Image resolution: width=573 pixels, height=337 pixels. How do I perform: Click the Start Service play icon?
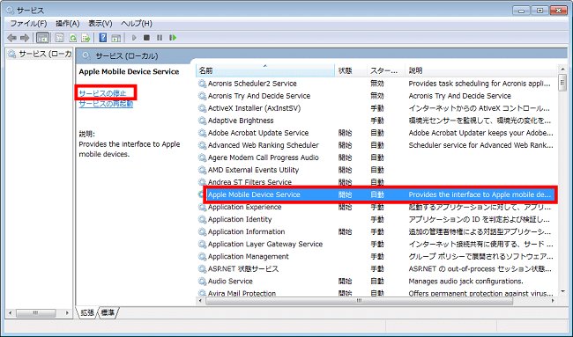[134, 38]
